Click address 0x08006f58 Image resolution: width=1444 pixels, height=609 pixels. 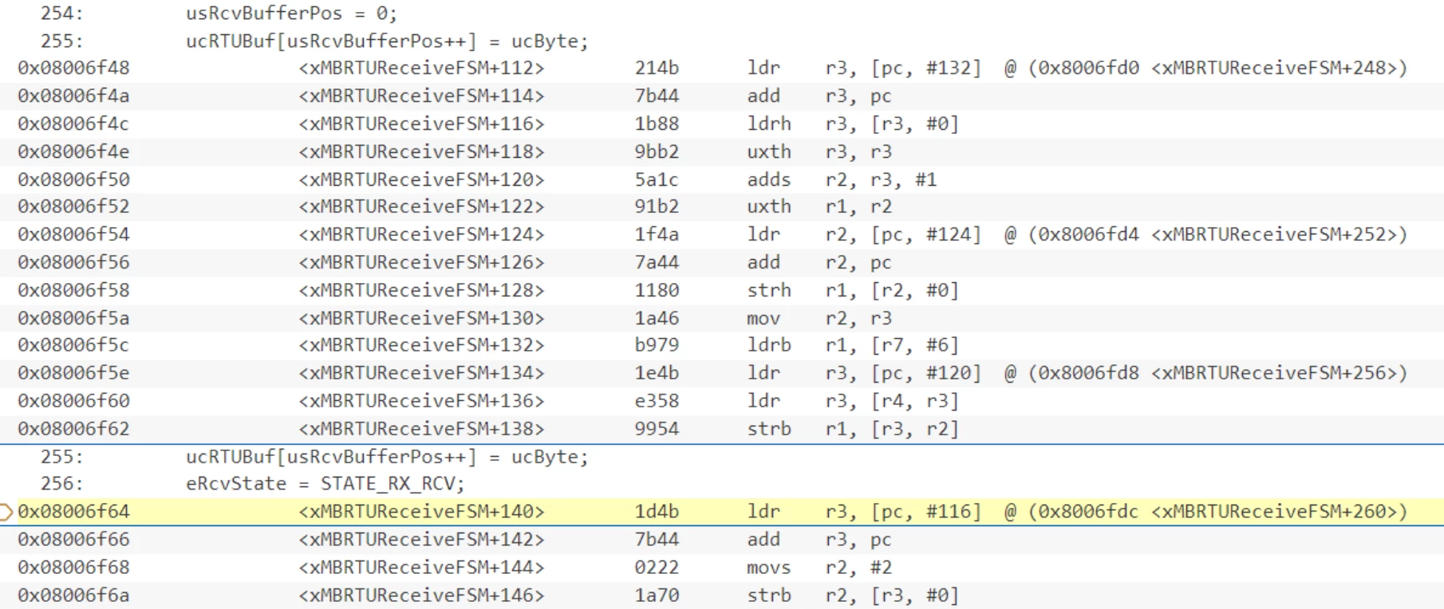point(73,291)
